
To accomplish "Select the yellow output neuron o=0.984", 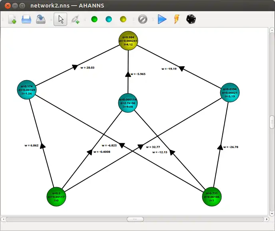I will pyautogui.click(x=128, y=41).
